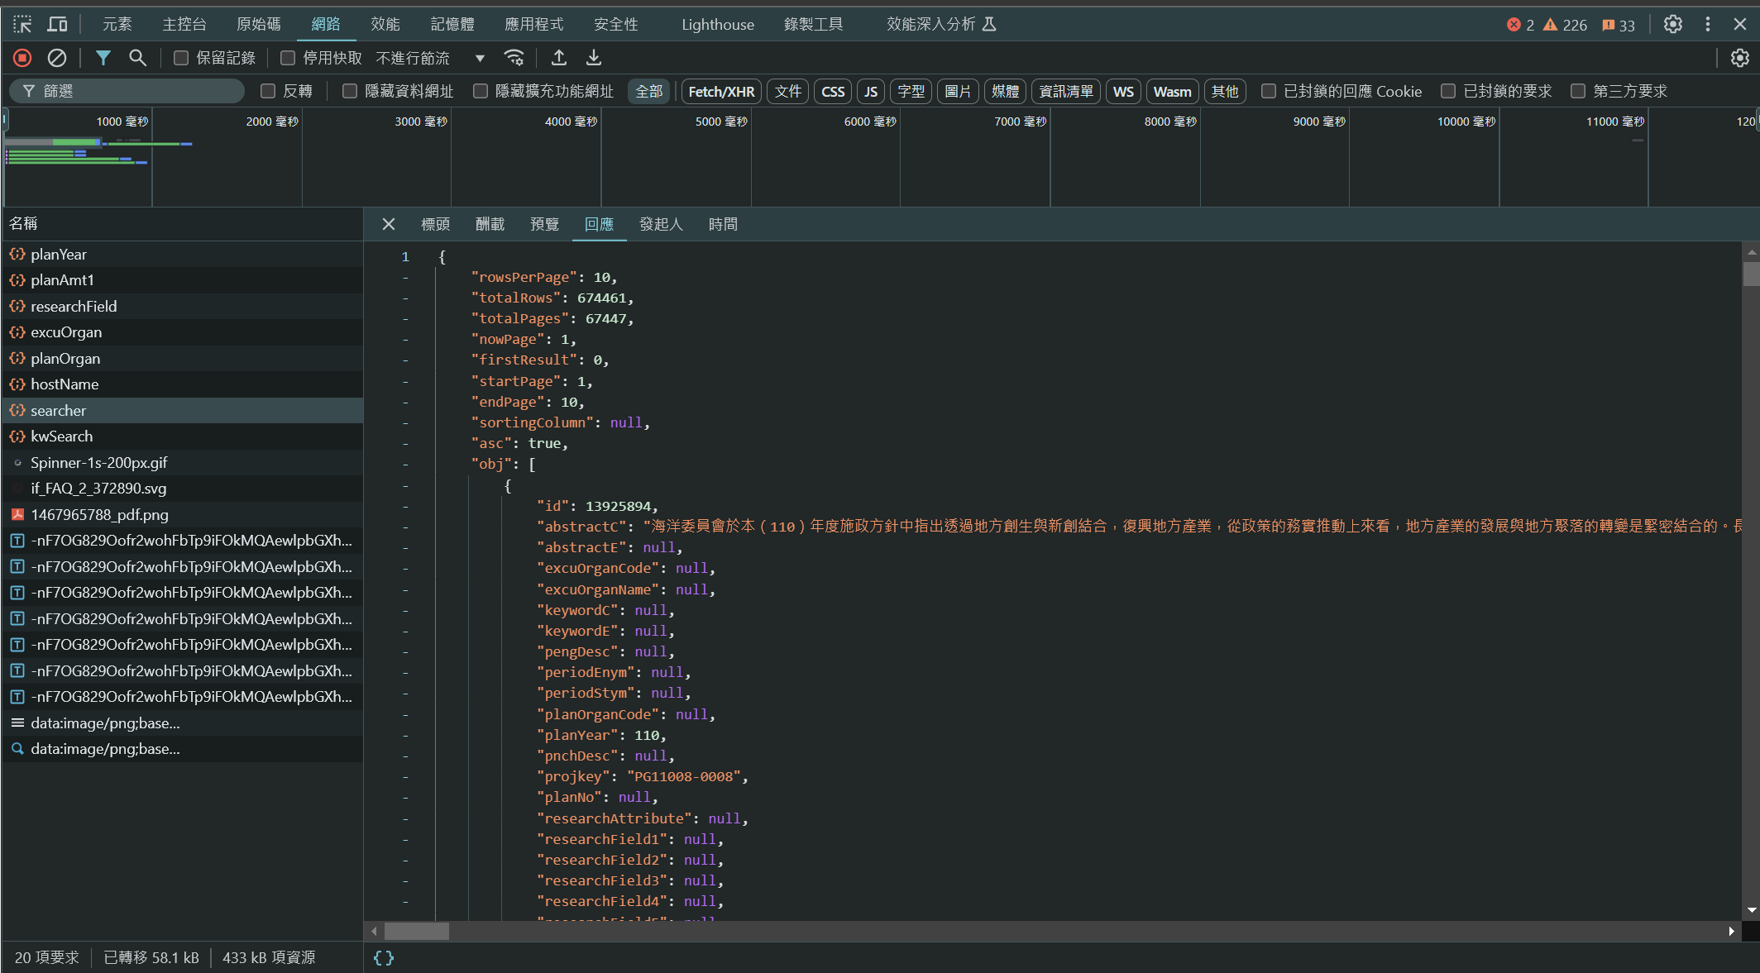Click the pretty-print braces icon
The width and height of the screenshot is (1760, 973).
coord(384,957)
